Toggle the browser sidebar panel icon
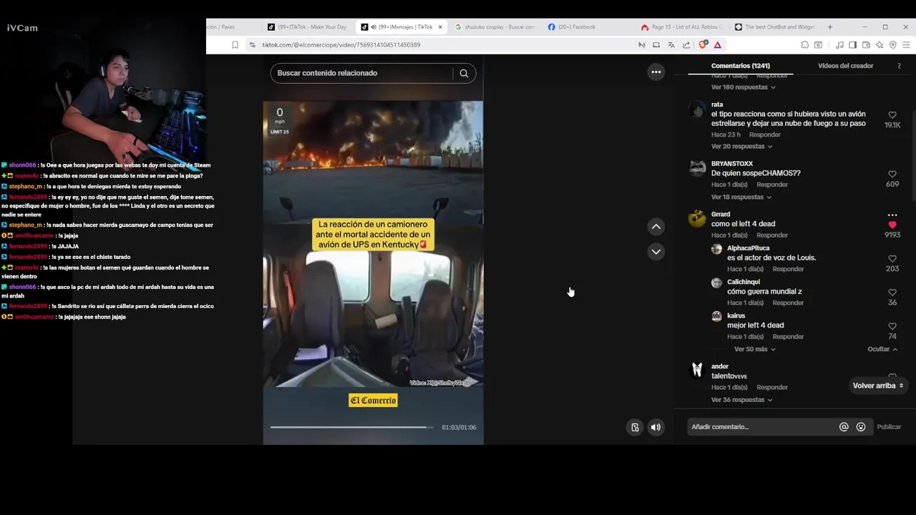Viewport: 916px width, 515px height. [852, 44]
